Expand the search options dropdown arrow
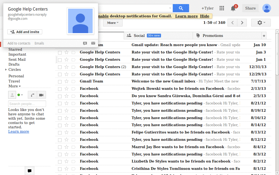 [170, 8]
